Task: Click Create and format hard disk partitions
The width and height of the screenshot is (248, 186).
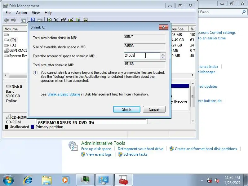Action: tap(206, 149)
